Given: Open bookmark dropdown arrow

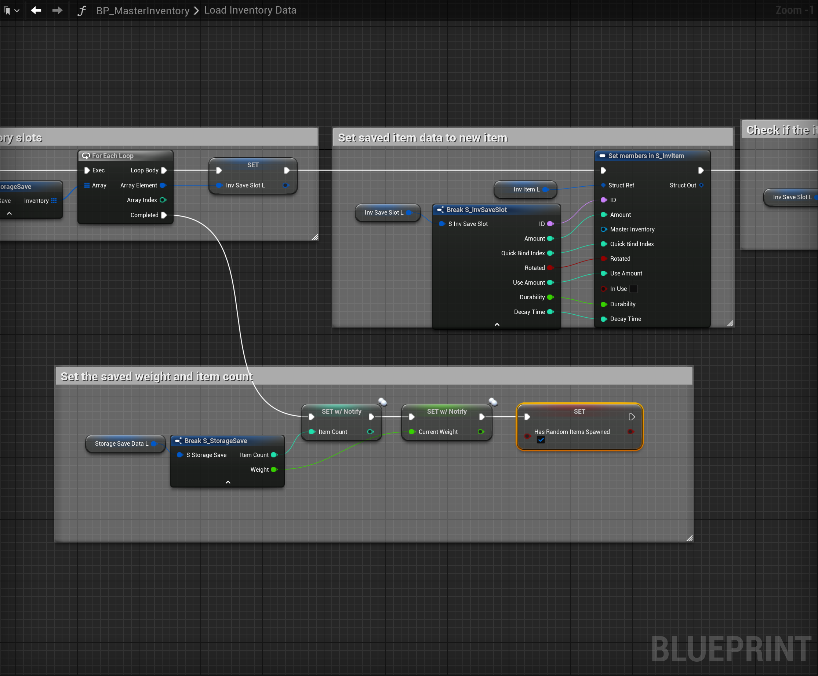Looking at the screenshot, I should pos(17,11).
